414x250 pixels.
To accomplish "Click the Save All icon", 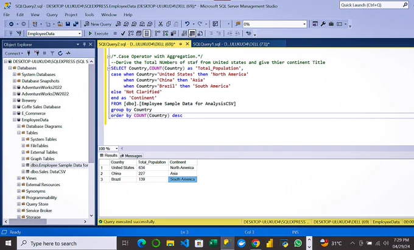I will pyautogui.click(x=75, y=24).
